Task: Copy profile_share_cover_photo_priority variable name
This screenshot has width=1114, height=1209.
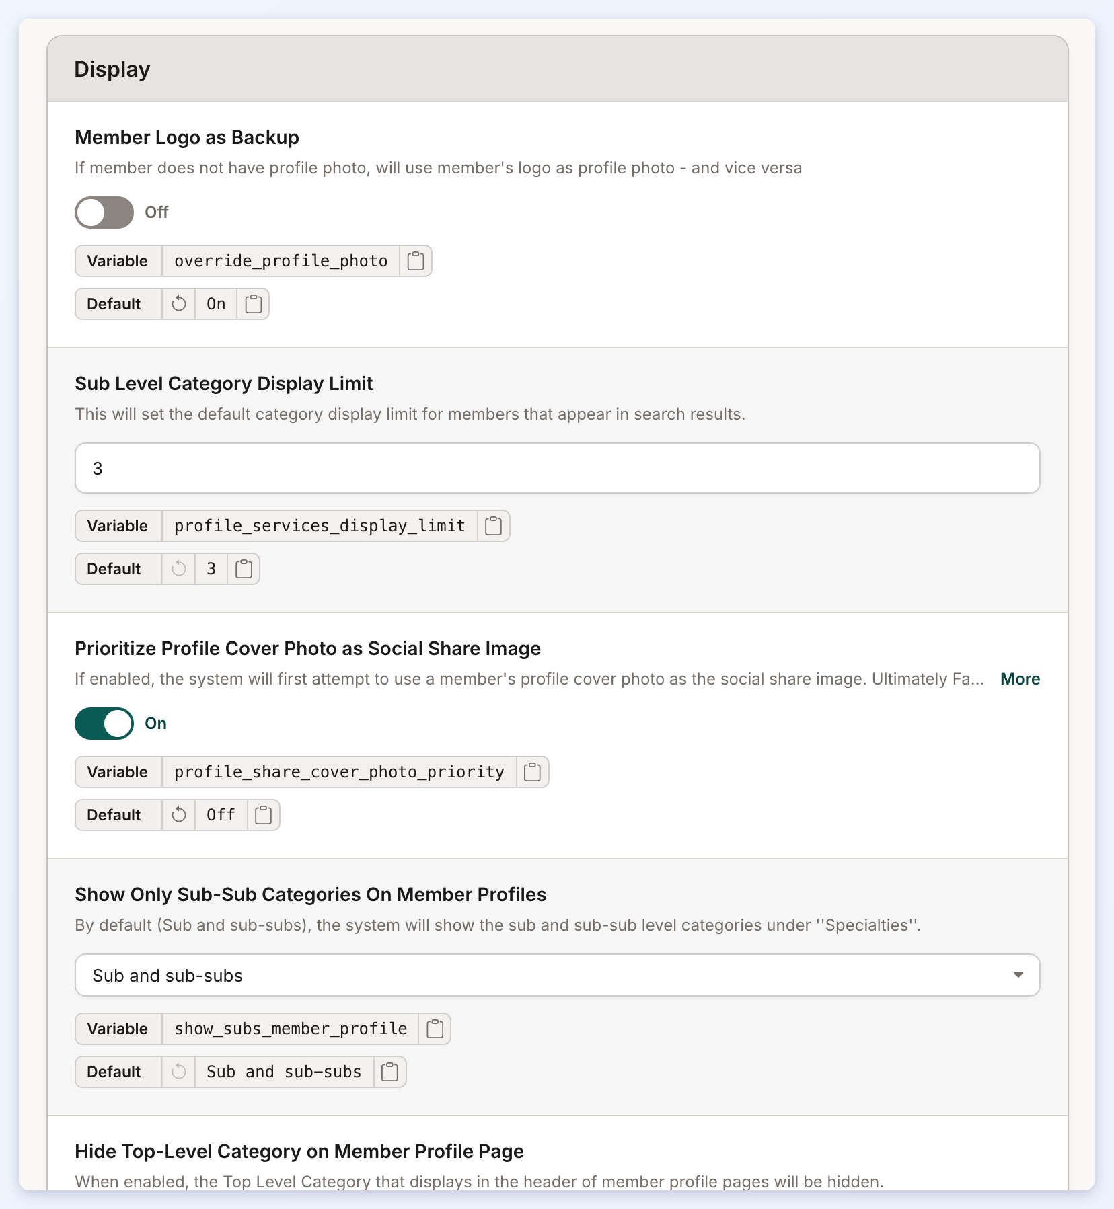Action: point(533,772)
